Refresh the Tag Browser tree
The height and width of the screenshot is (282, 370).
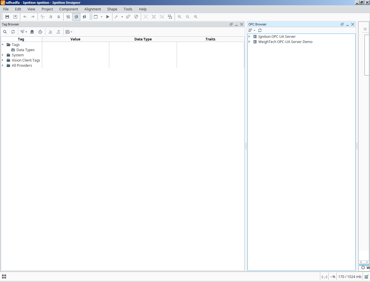[13, 32]
